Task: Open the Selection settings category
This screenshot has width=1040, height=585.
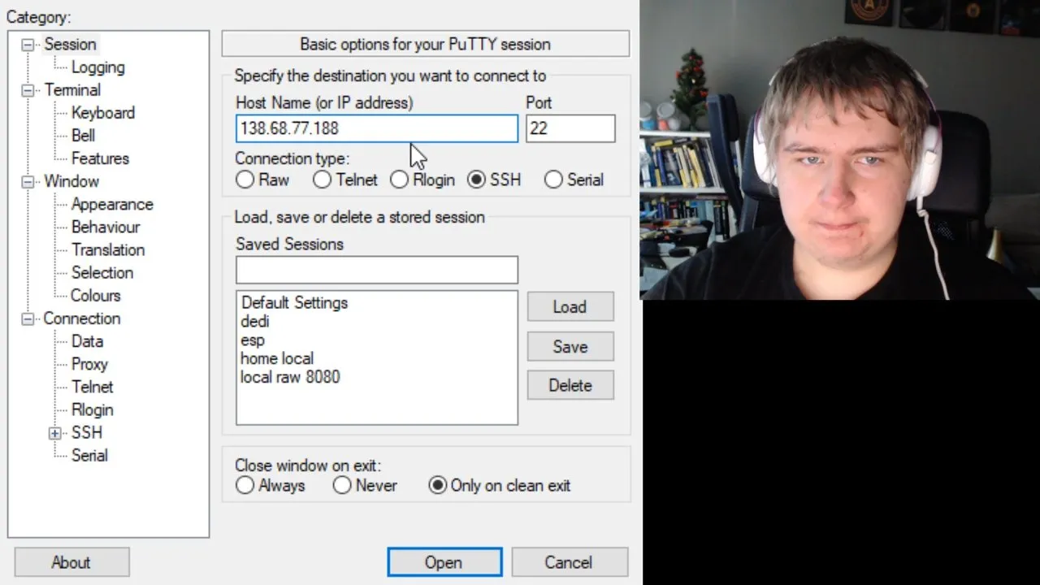Action: (102, 272)
